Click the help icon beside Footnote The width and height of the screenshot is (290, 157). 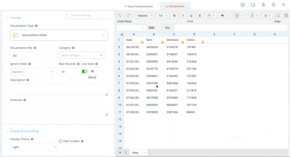[x=25, y=100]
